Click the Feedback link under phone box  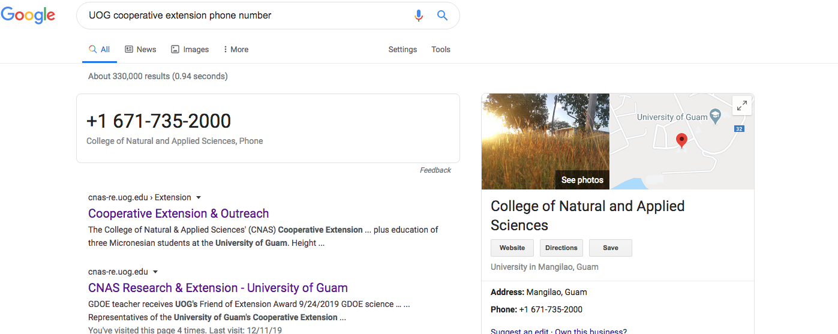coord(435,170)
